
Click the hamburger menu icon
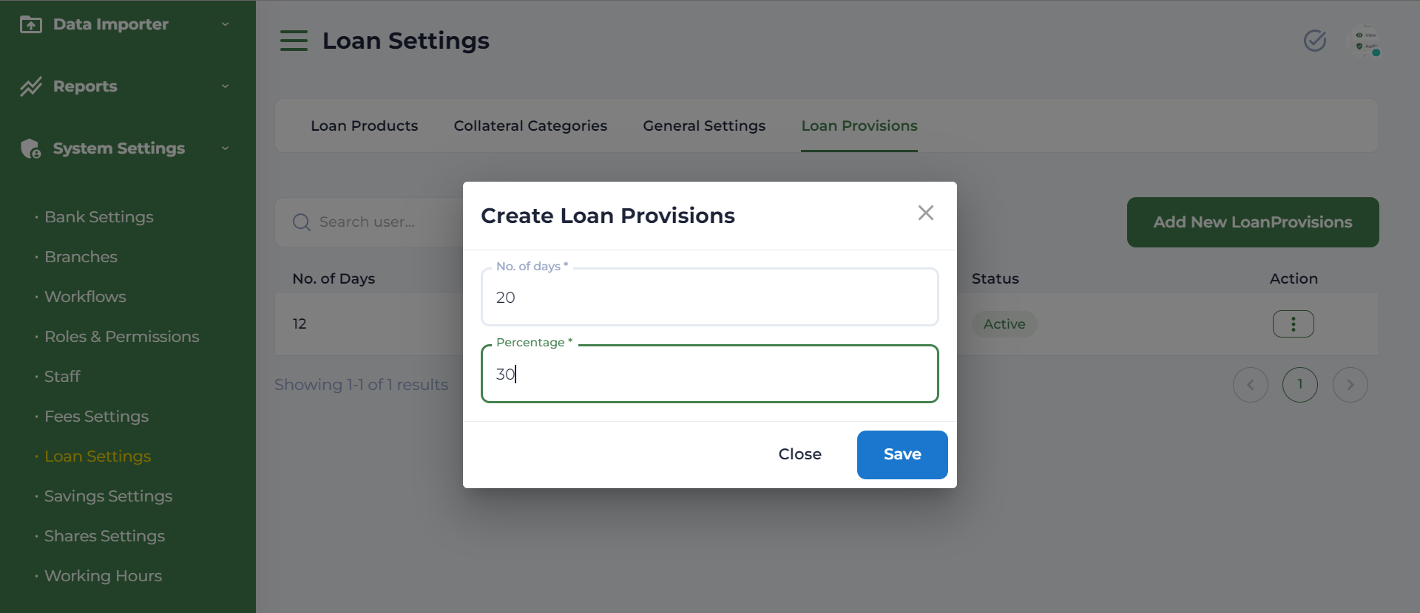click(x=294, y=41)
